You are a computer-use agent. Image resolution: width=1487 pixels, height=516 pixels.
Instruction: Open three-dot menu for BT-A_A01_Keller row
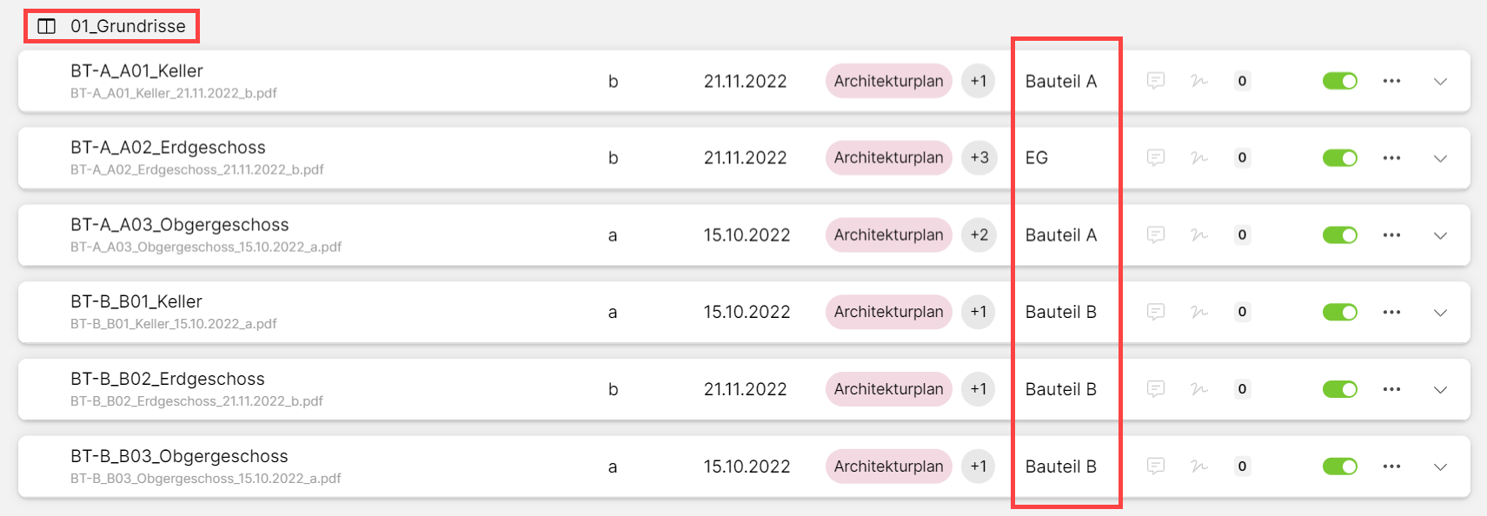click(x=1391, y=81)
